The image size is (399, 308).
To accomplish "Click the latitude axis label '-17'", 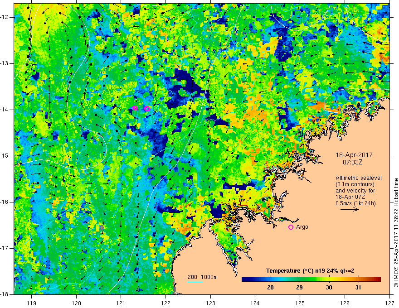I will [5, 248].
